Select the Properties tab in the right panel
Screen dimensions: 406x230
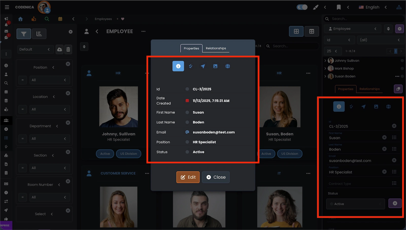point(346,89)
